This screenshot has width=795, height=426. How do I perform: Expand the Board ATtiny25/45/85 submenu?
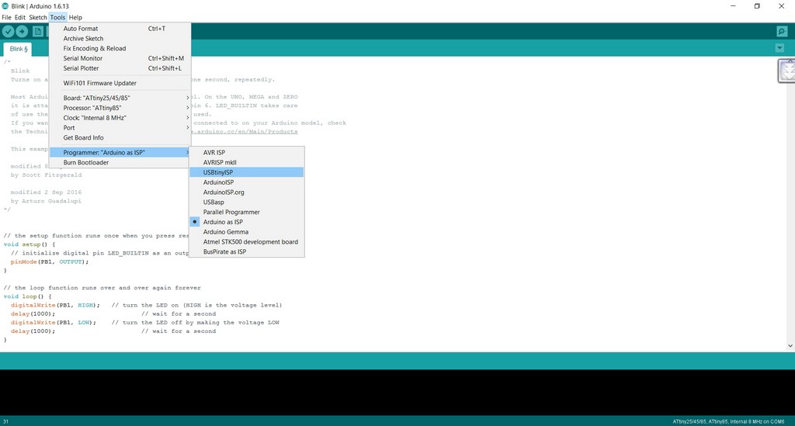[x=120, y=98]
